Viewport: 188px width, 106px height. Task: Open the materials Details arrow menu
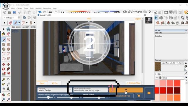pyautogui.click(x=186, y=77)
